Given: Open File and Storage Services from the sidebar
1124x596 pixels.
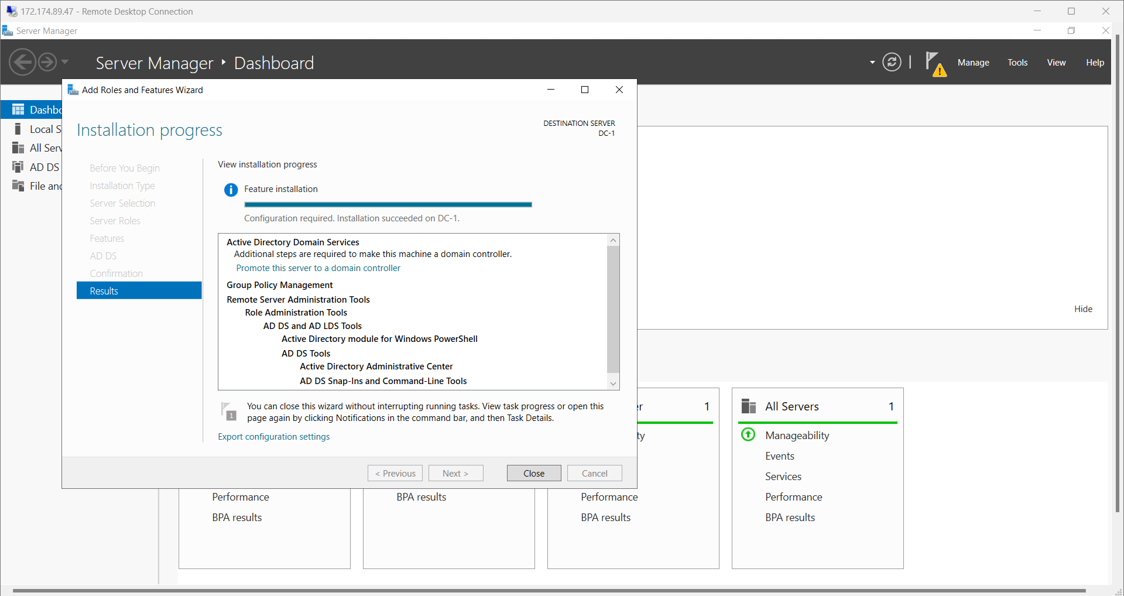Looking at the screenshot, I should coord(44,186).
